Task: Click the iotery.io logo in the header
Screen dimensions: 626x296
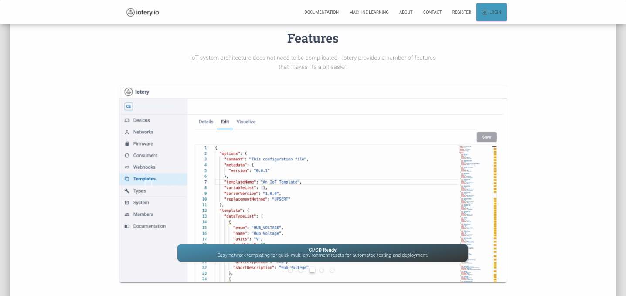Action: click(143, 12)
